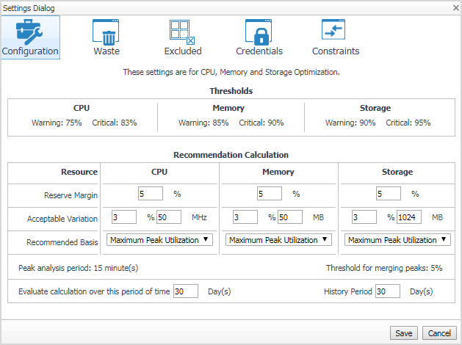Screen dimensions: 462x345
Task: Click the Cancel button
Action: [440, 333]
